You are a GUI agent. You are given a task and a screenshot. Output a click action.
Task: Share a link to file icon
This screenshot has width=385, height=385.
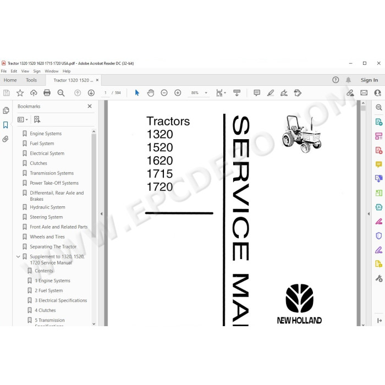[350, 93]
